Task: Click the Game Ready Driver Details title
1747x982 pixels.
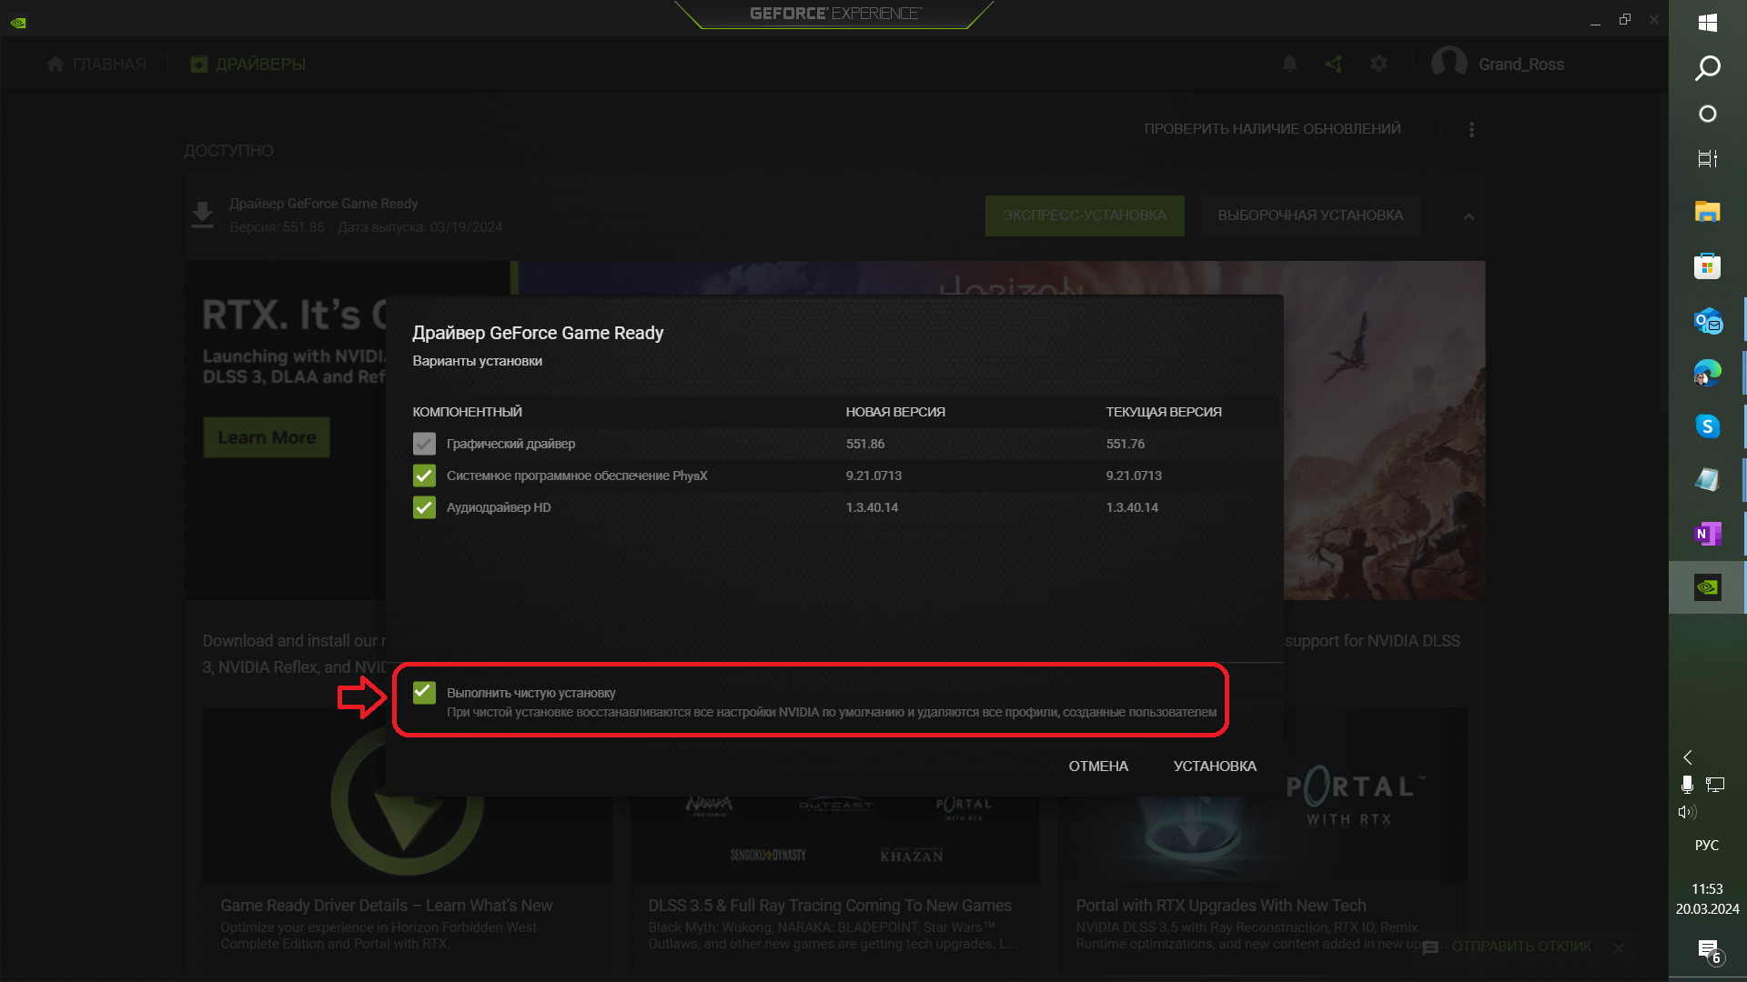Action: [387, 906]
